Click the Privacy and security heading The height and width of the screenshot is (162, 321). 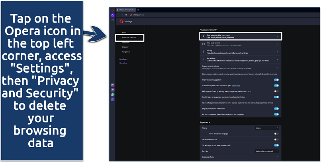click(208, 30)
